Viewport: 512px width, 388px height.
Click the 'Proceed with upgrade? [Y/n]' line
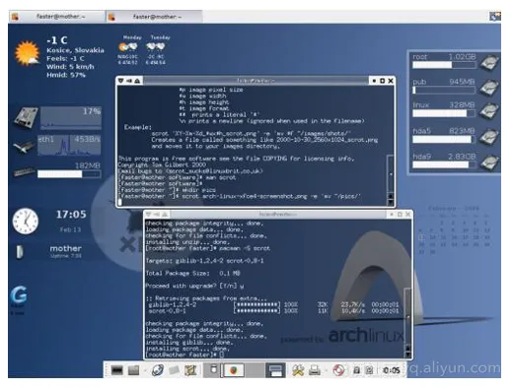194,286
